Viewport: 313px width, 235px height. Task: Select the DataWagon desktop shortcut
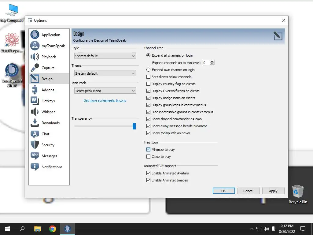click(x=12, y=43)
